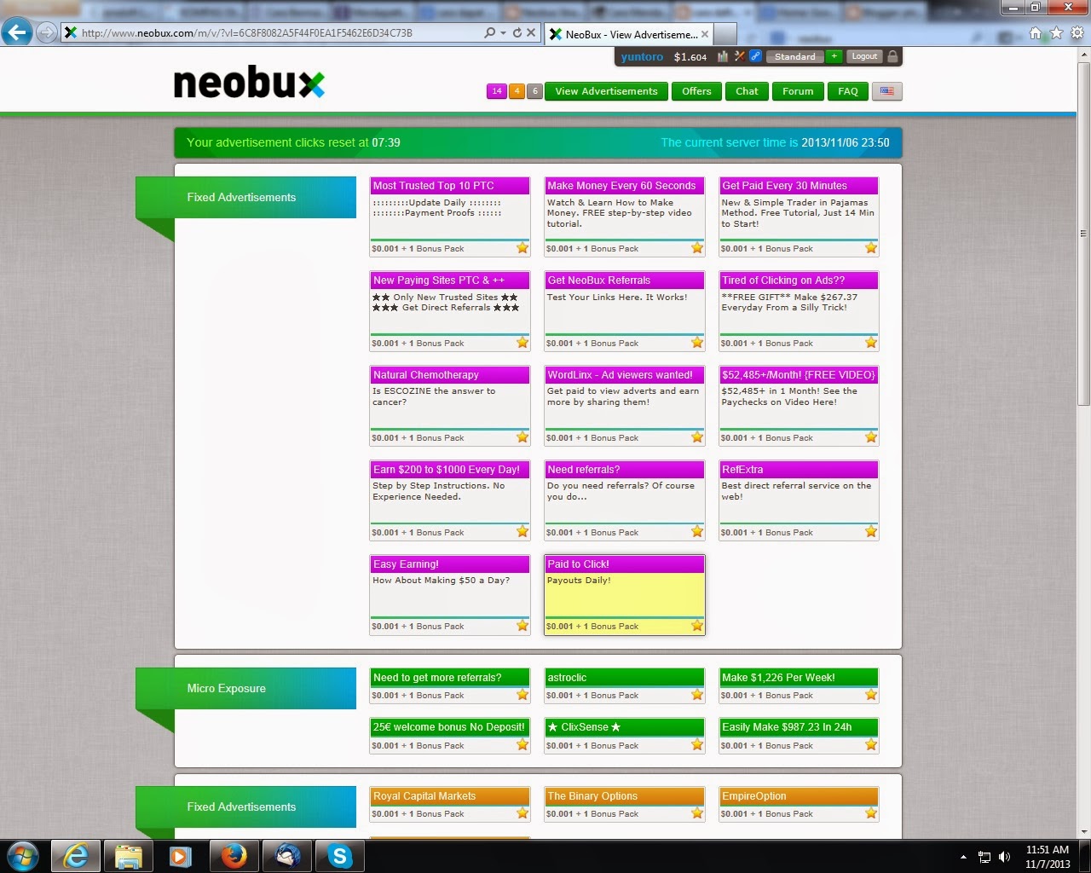Screen dimensions: 1091x873
Task: Open the blue referral link icon
Action: coord(754,56)
